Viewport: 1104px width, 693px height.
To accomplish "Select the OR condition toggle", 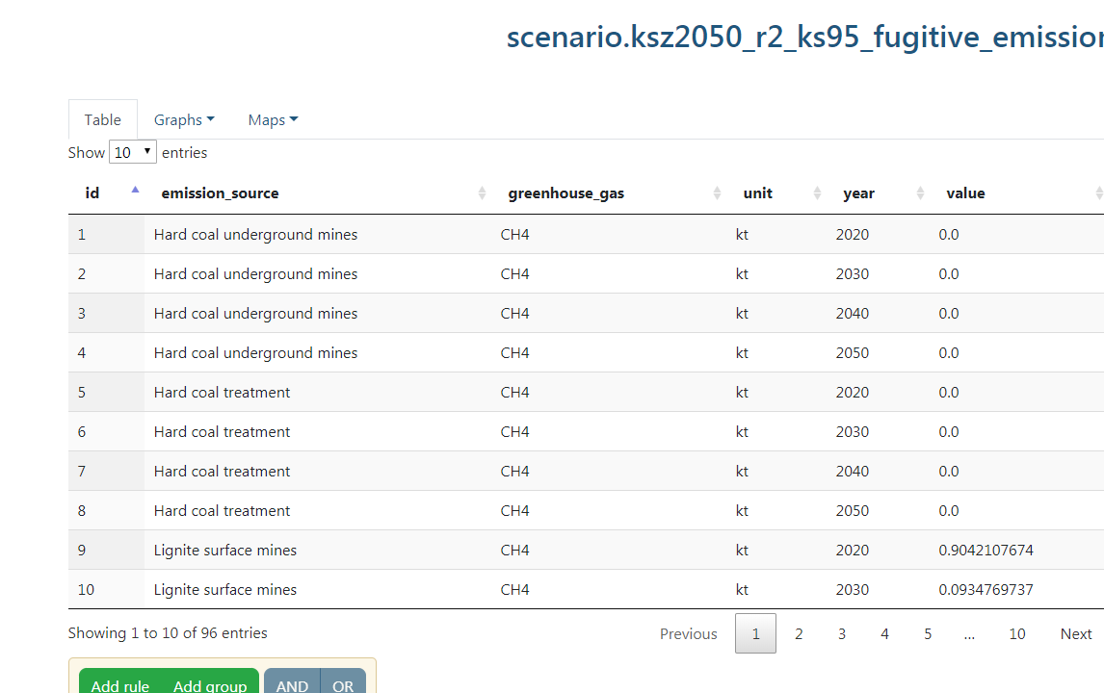I will click(x=343, y=681).
